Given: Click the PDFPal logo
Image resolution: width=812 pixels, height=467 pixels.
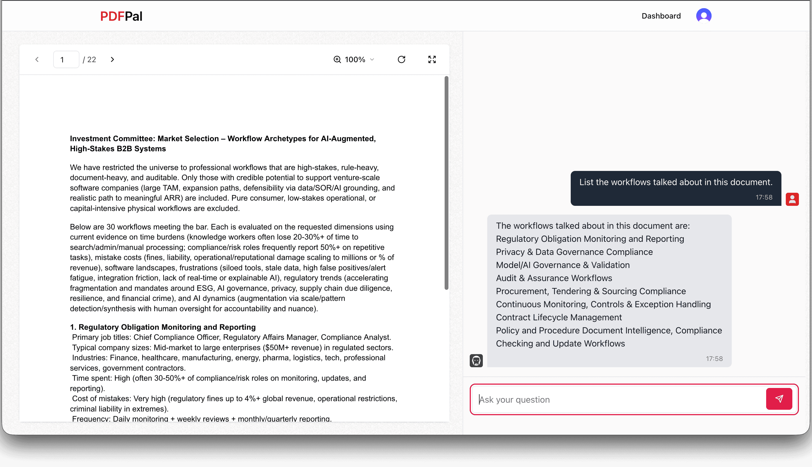Looking at the screenshot, I should 121,16.
